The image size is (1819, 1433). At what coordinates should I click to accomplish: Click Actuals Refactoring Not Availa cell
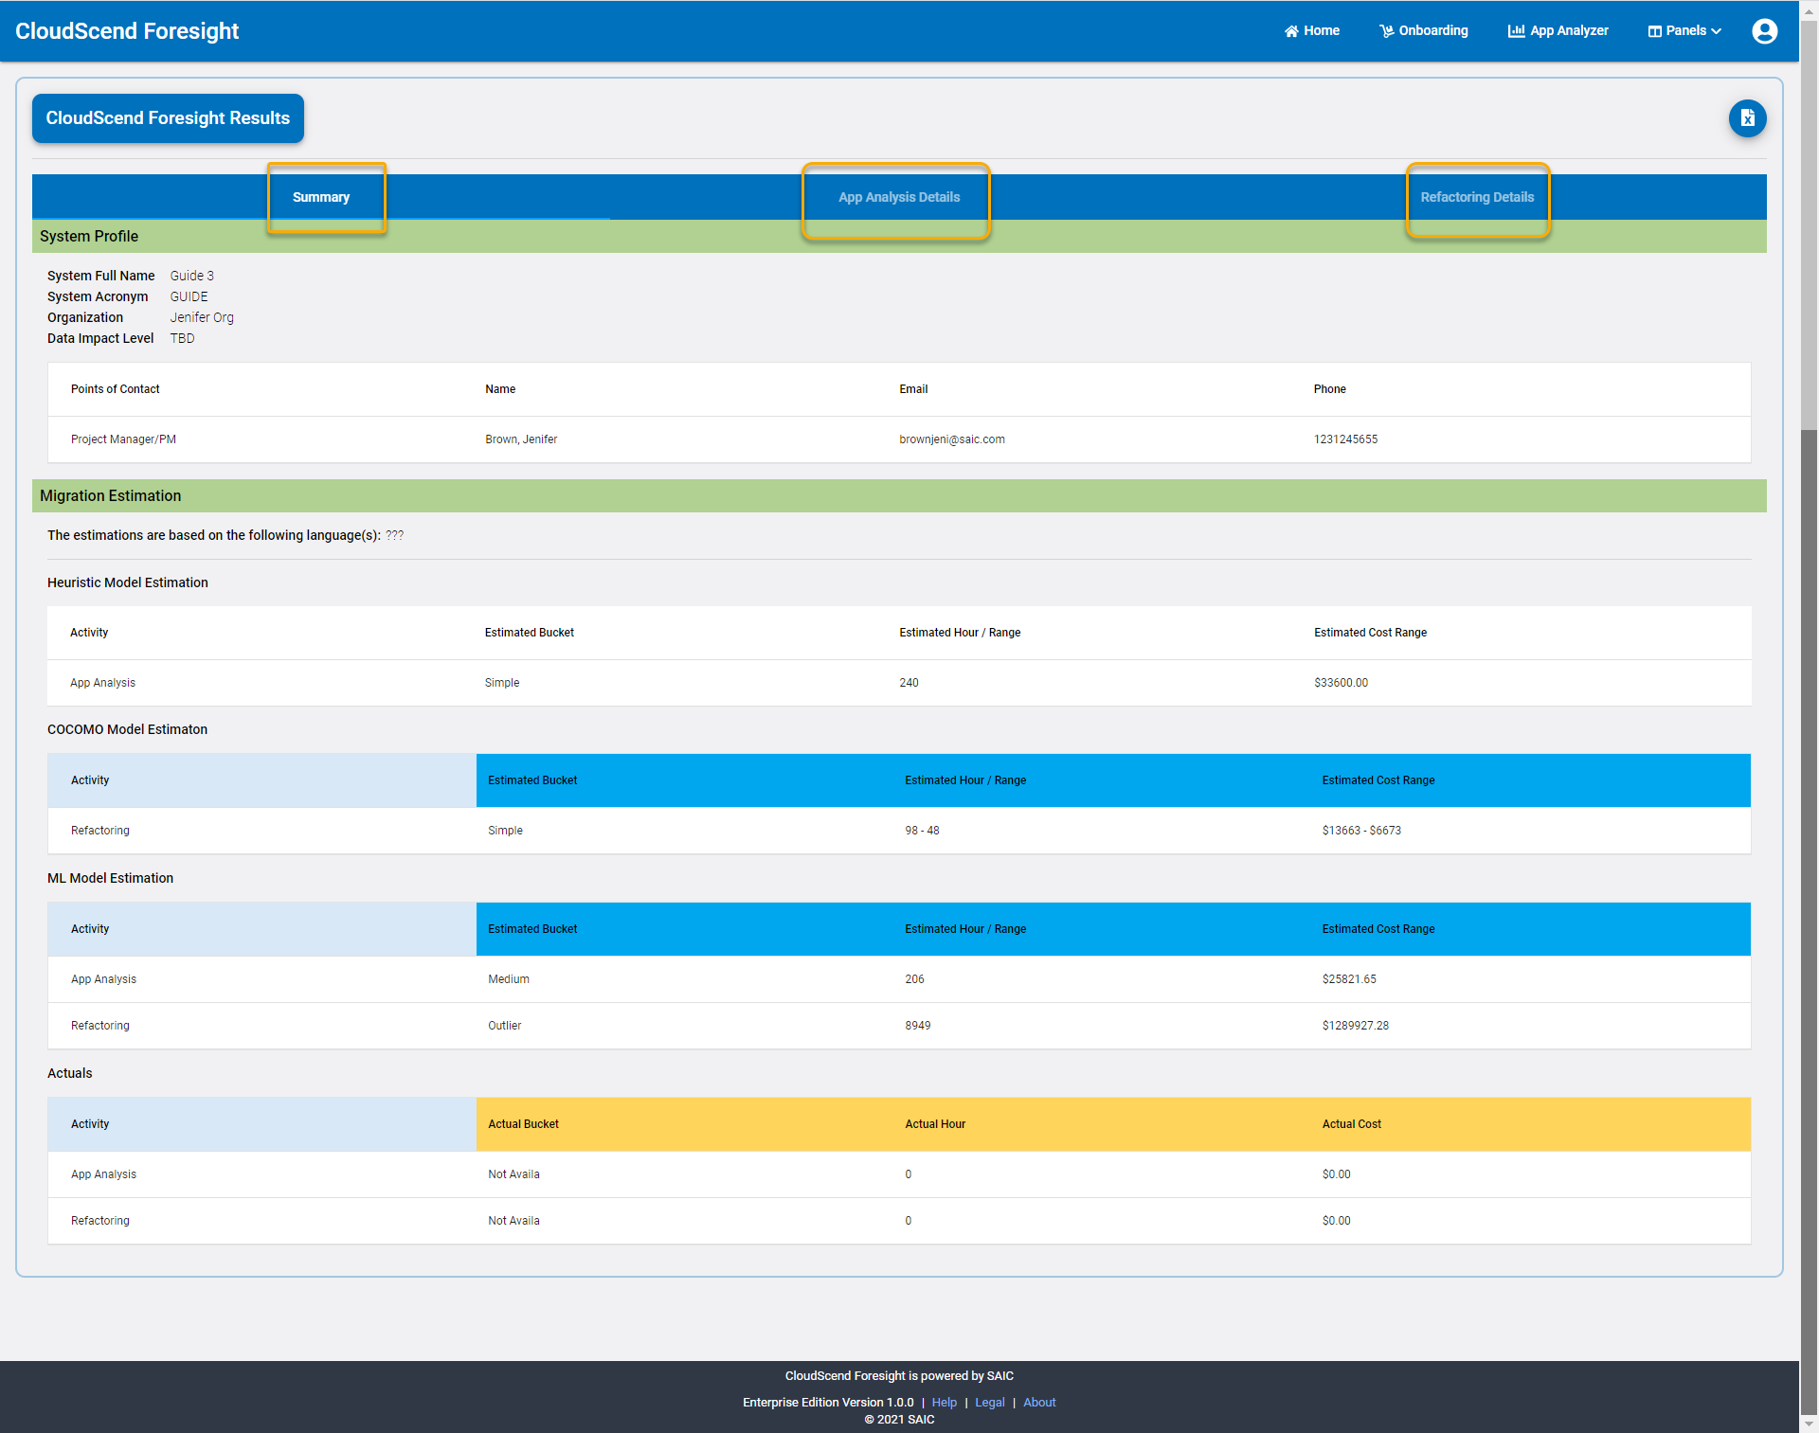click(x=513, y=1221)
